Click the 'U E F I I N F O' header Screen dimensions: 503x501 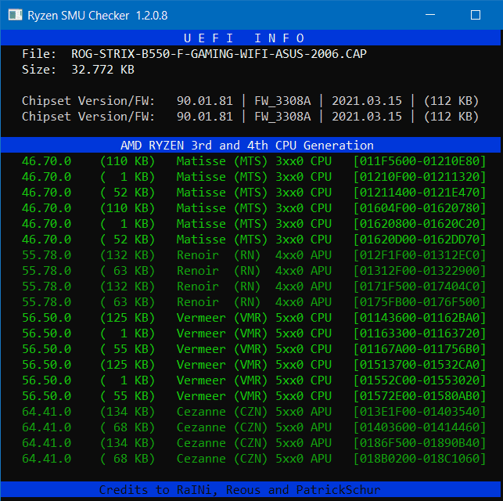point(244,38)
